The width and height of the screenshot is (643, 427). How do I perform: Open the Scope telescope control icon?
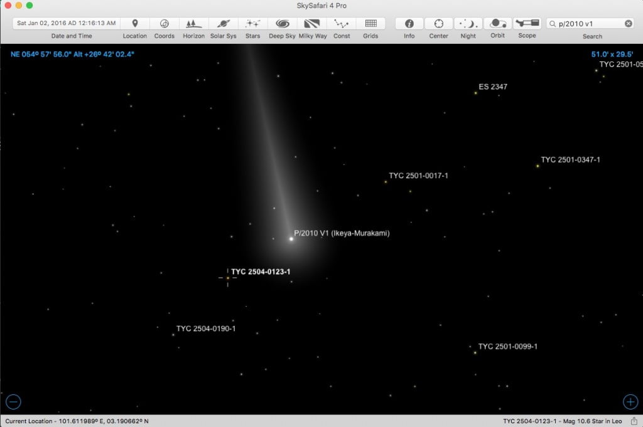tap(527, 23)
